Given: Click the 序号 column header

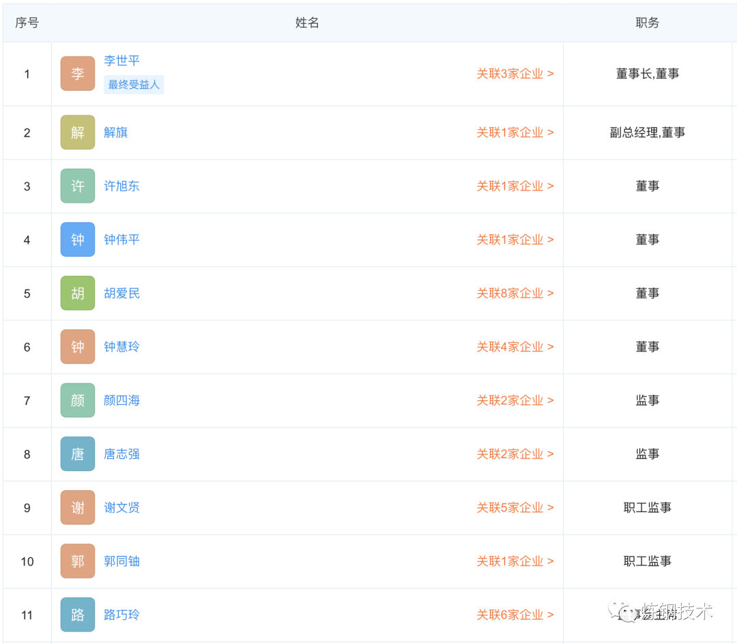Looking at the screenshot, I should 27,23.
